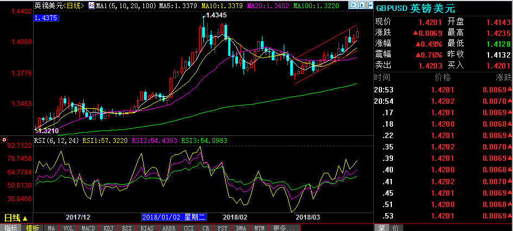Switch to the KDJ indicator tab
The height and width of the screenshot is (231, 513).
(x=108, y=228)
